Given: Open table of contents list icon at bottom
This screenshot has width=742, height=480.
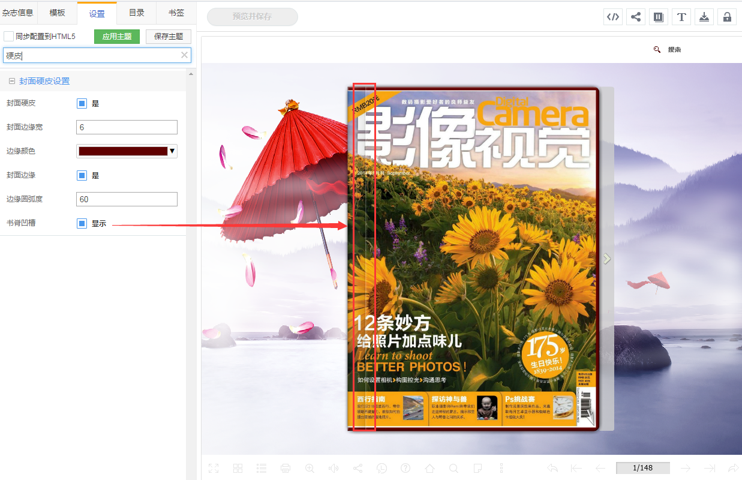Looking at the screenshot, I should tap(262, 468).
